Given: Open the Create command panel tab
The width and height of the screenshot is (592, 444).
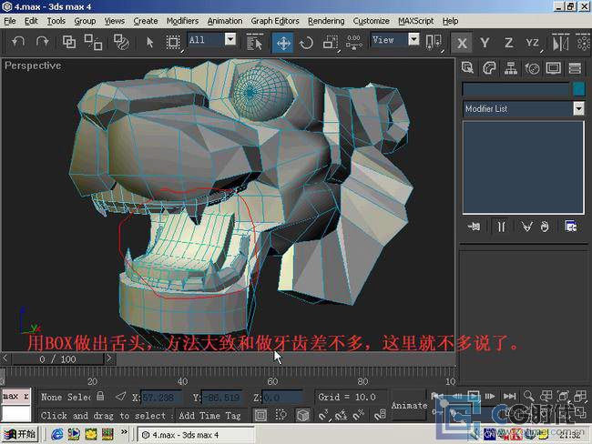Looking at the screenshot, I should (x=467, y=68).
